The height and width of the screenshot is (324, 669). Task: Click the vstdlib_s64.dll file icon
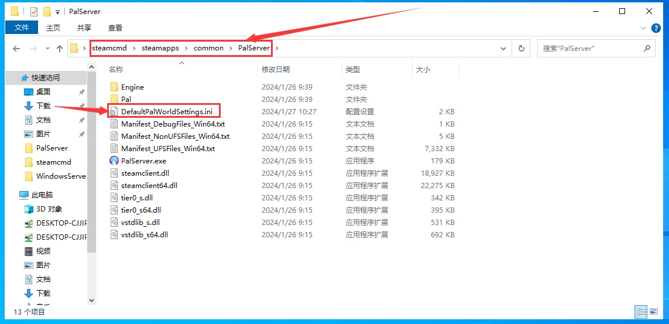coord(114,235)
